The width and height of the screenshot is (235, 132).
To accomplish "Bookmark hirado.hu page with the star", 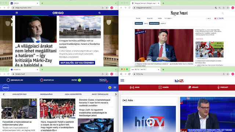I will 107,74.
